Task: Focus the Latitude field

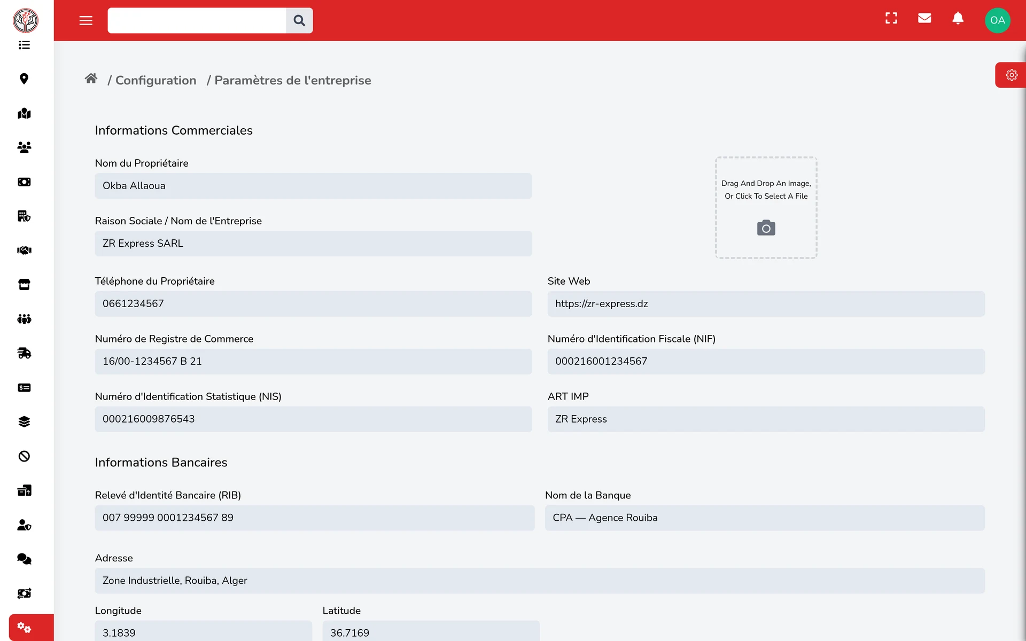Action: 431,631
